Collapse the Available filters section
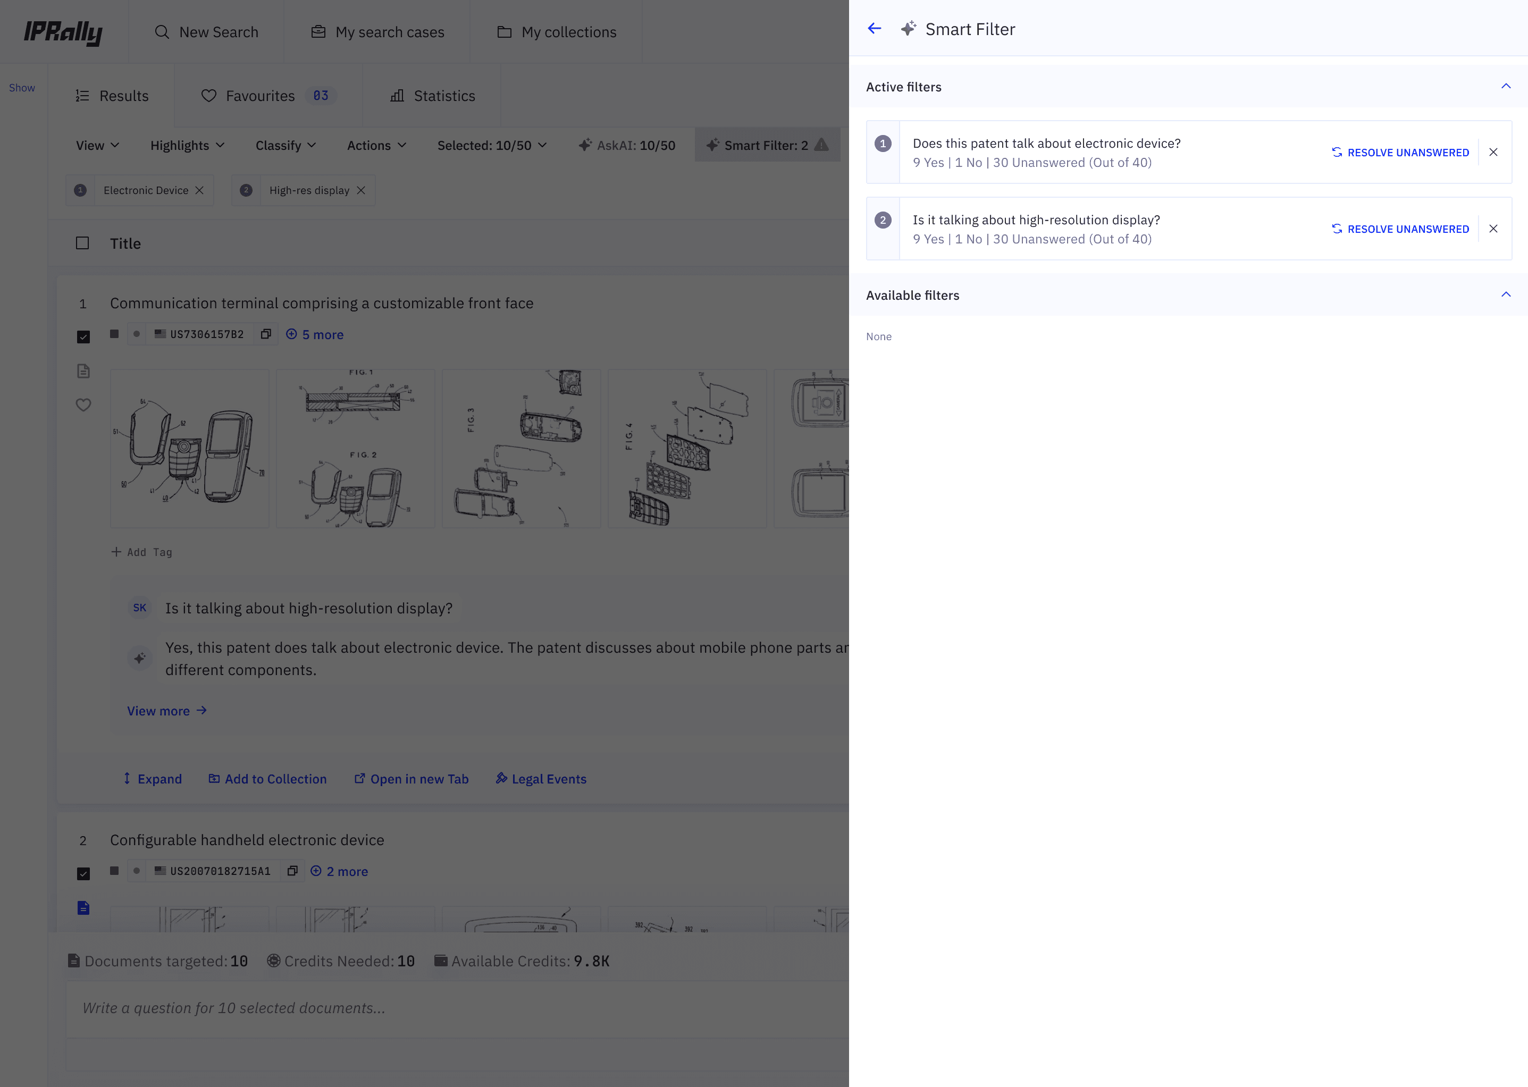This screenshot has height=1087, width=1528. 1505,294
